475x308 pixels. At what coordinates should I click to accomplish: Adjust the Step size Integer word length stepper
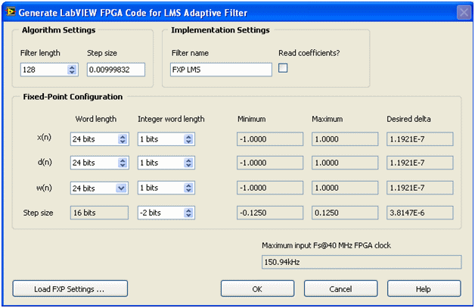point(188,213)
